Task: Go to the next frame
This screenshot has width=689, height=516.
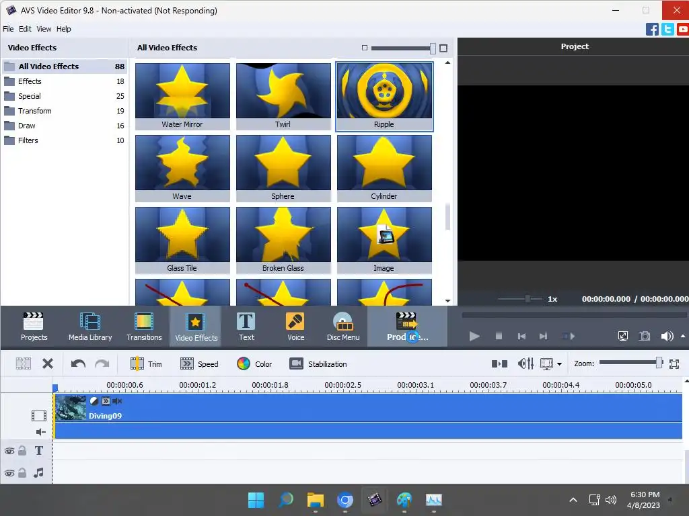Action: click(544, 336)
